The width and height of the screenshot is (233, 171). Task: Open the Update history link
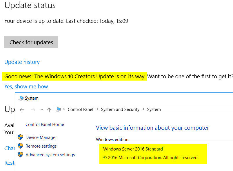coord(22,62)
